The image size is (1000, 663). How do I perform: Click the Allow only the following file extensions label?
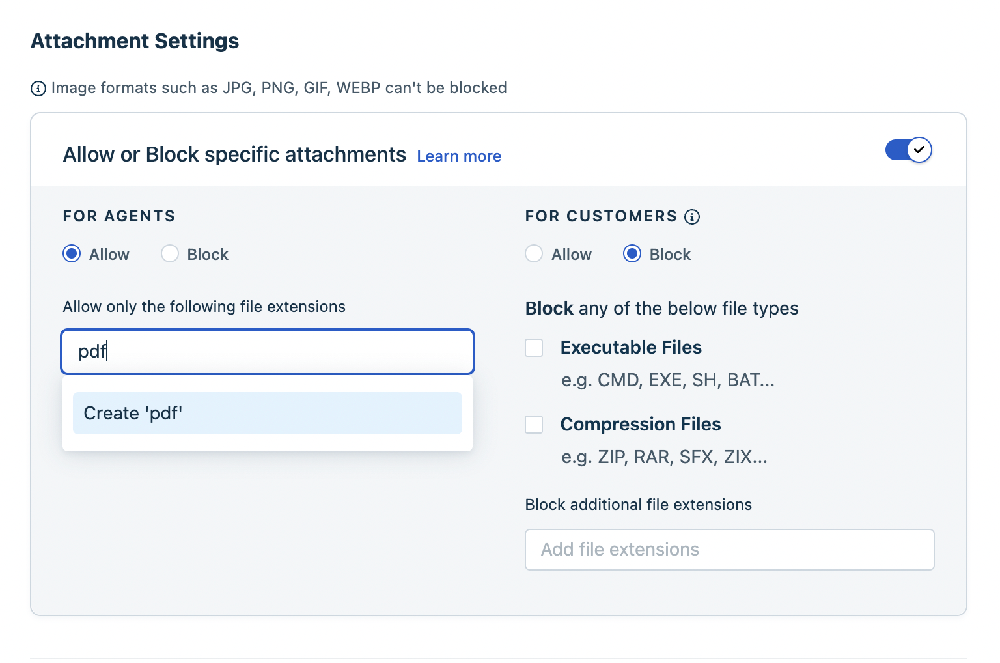pos(204,307)
